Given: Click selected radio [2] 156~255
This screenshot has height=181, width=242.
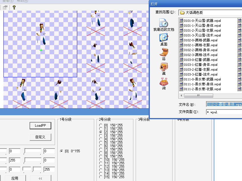Looking at the screenshot, I should coord(101,132).
